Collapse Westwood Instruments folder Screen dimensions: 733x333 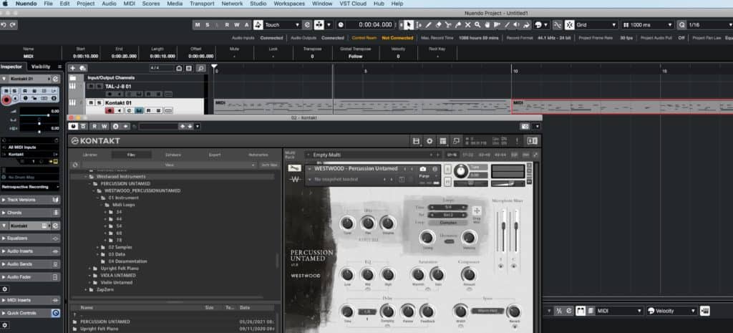coord(86,177)
